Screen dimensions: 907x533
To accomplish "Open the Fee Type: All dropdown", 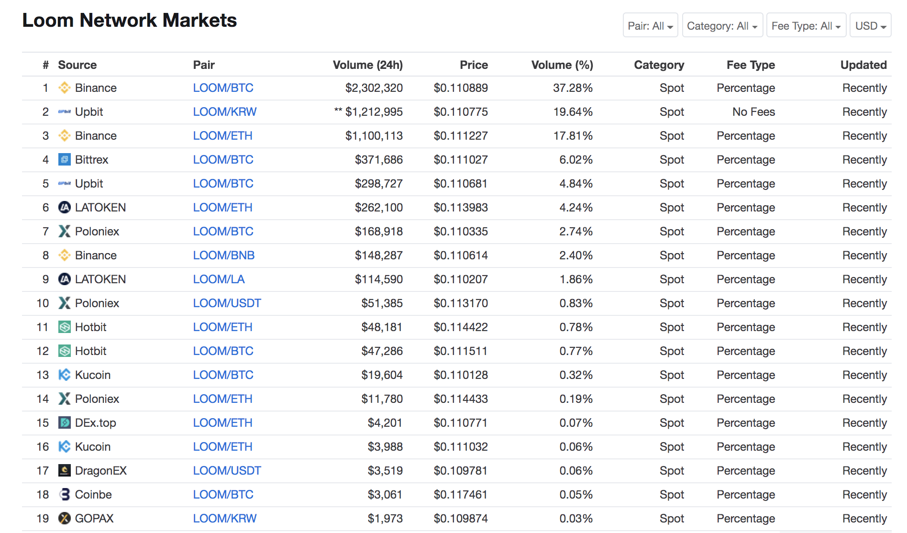I will (806, 25).
